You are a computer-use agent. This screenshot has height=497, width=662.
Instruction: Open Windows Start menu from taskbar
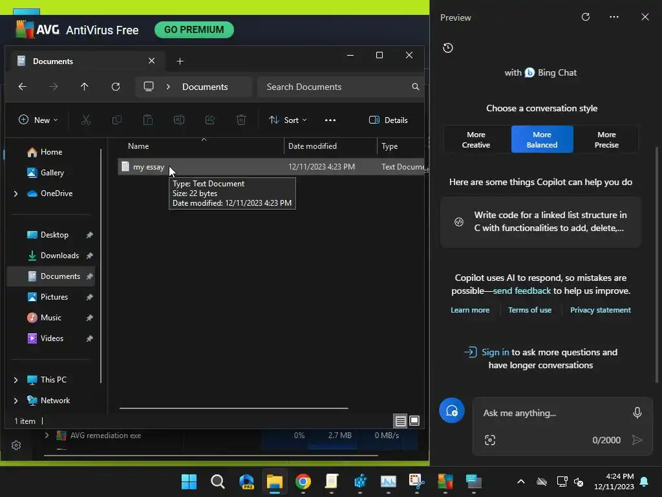(x=189, y=481)
